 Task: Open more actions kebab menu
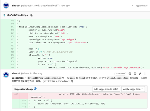[x=145, y=74]
